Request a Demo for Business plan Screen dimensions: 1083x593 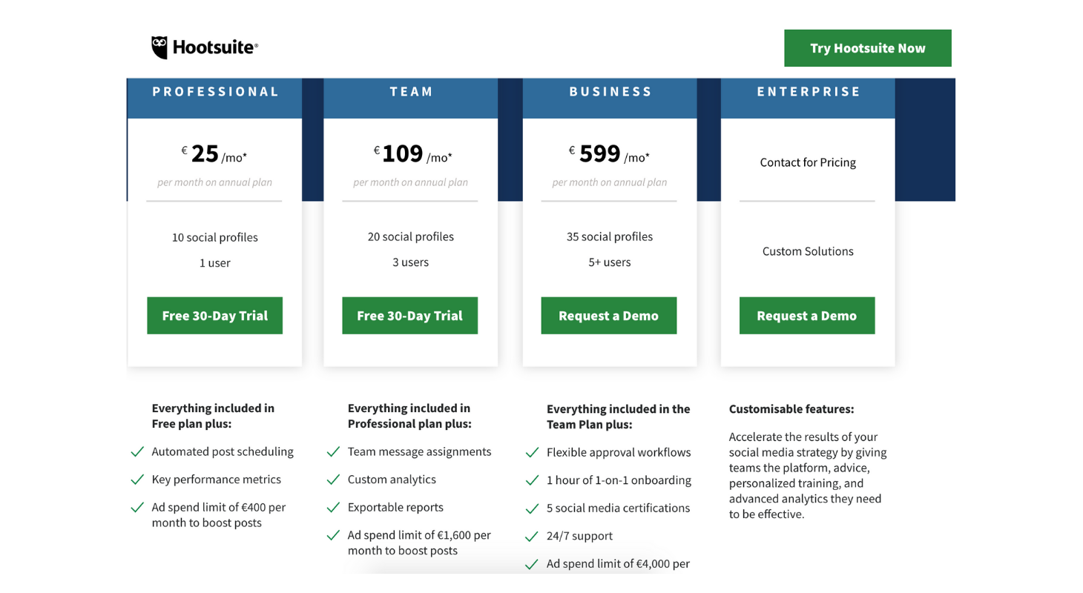(x=609, y=316)
